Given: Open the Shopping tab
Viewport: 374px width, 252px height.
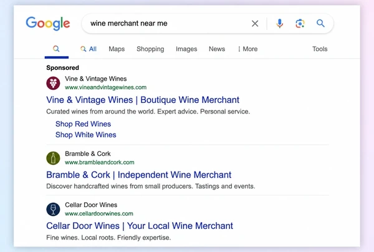Looking at the screenshot, I should 150,49.
